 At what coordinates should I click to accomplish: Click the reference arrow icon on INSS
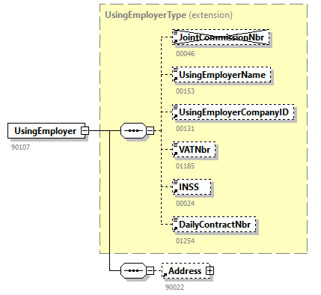[175, 191]
